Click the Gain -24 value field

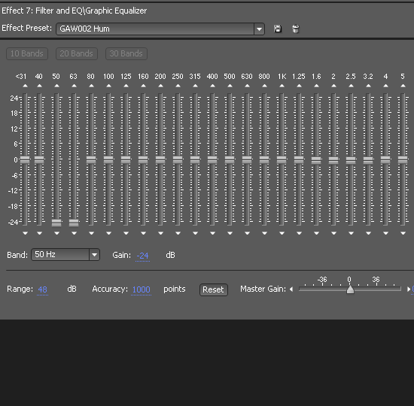coord(142,256)
